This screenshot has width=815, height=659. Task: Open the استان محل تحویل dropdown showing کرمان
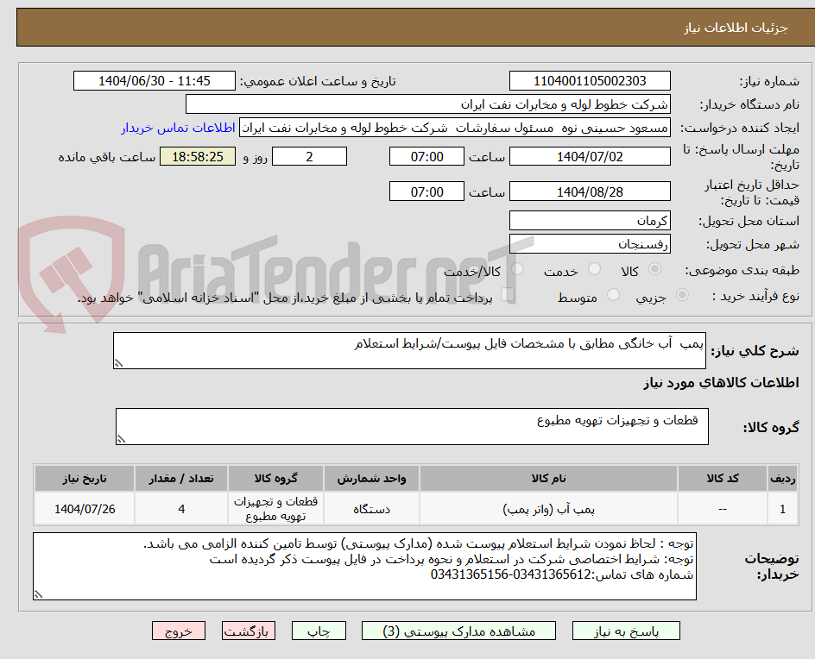(x=590, y=220)
